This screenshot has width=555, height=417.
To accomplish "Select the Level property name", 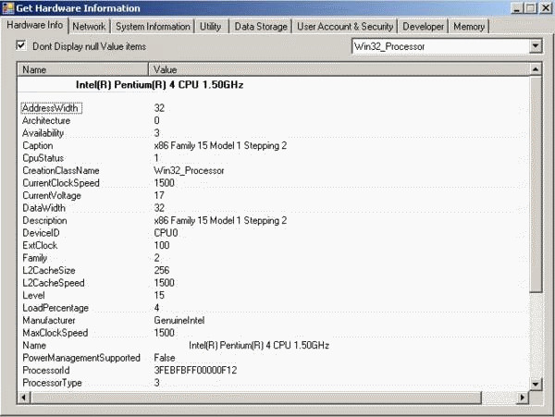I will (x=33, y=295).
